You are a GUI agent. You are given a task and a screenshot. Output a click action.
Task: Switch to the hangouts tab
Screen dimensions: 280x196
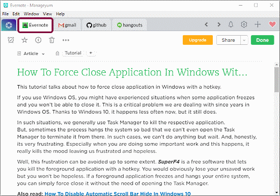click(130, 25)
